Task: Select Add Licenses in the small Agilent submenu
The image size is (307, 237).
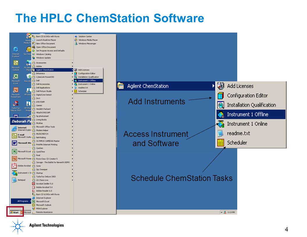Action: click(x=88, y=70)
